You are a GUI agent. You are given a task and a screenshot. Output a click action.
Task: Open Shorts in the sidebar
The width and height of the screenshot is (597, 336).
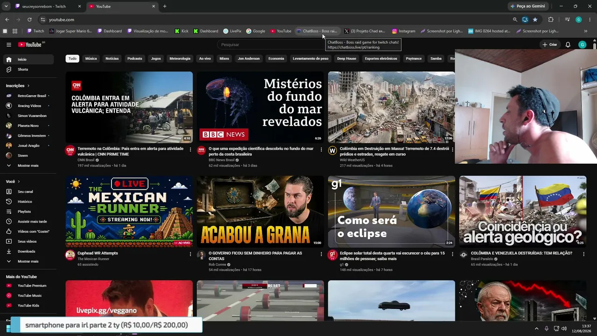[x=23, y=70]
